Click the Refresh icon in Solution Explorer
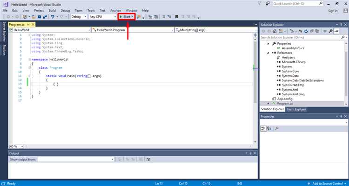Image resolution: width=349 pixels, height=186 pixels. click(306, 31)
